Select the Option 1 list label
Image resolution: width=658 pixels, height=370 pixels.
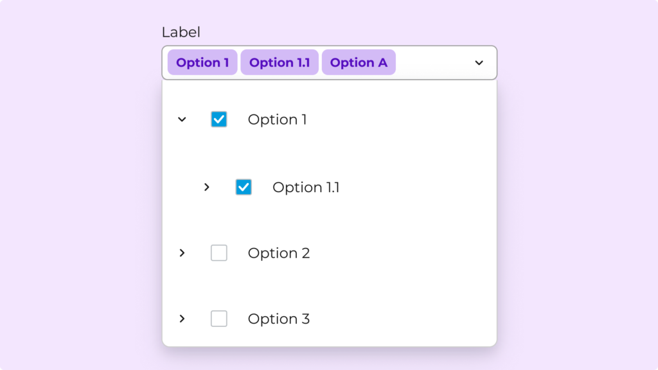tap(277, 119)
